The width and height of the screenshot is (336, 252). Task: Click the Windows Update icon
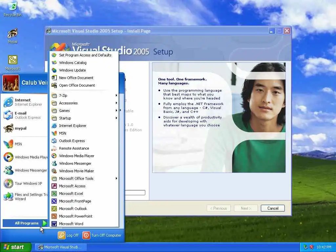[x=54, y=70]
